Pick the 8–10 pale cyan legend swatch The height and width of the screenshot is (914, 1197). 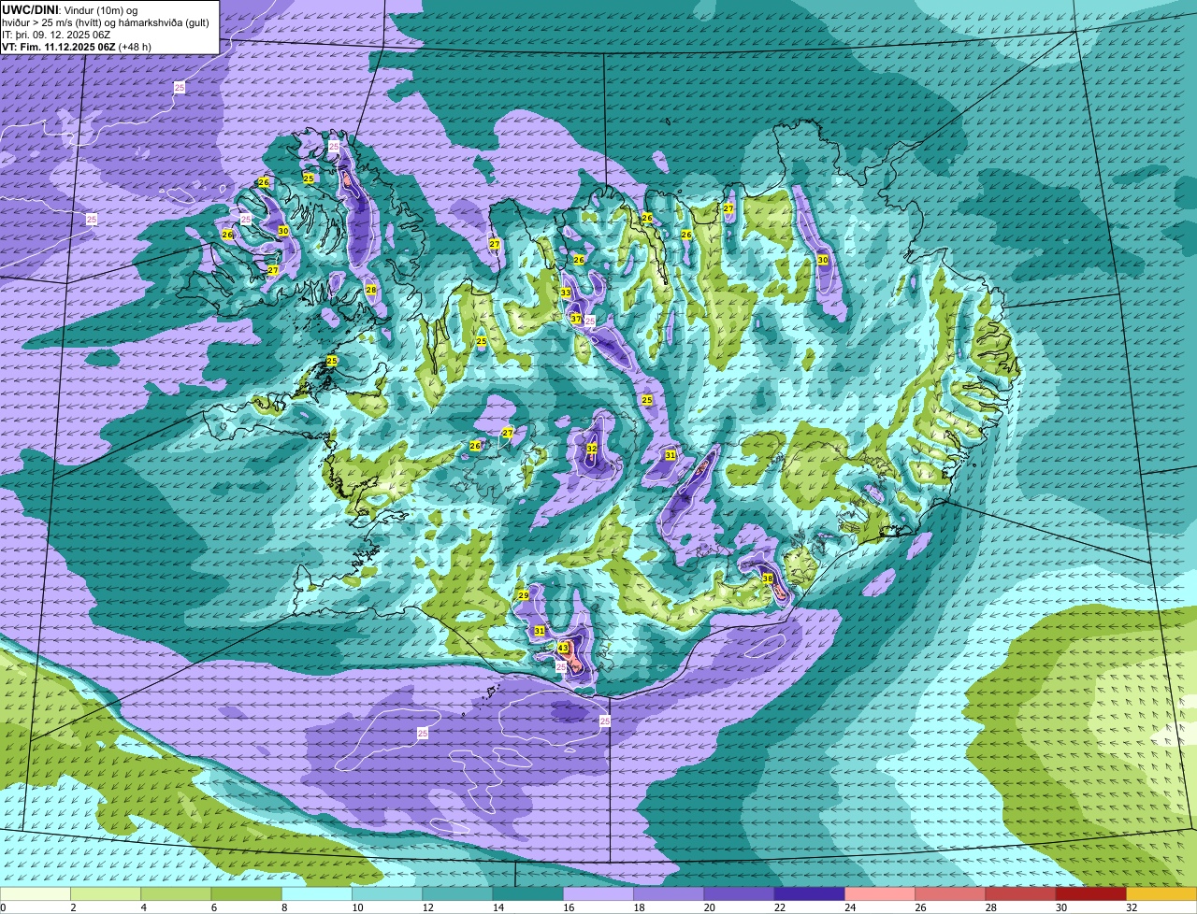[317, 893]
